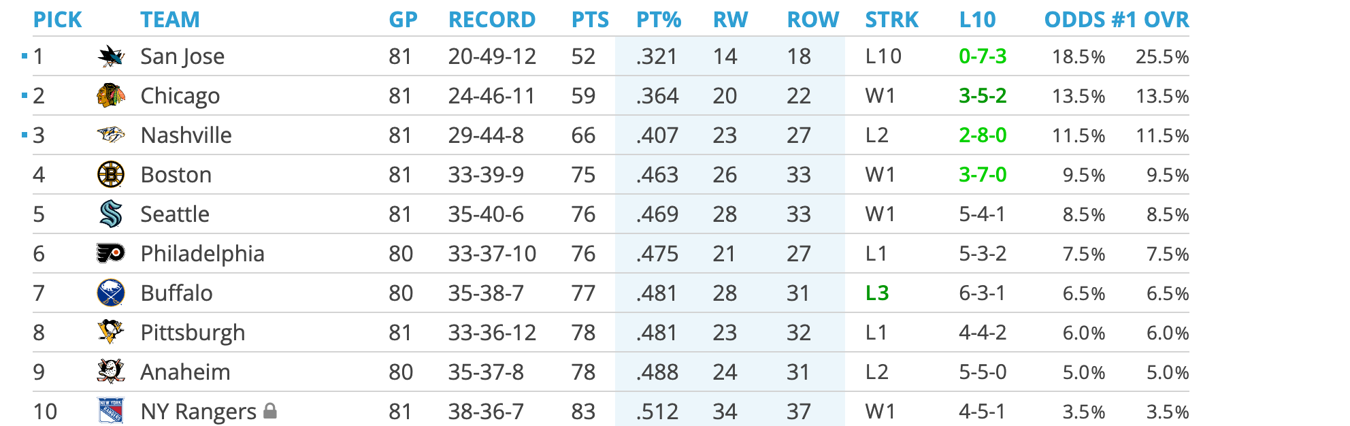Click the Chicago Blackhawks logo
Image resolution: width=1350 pixels, height=426 pixels.
click(x=110, y=96)
